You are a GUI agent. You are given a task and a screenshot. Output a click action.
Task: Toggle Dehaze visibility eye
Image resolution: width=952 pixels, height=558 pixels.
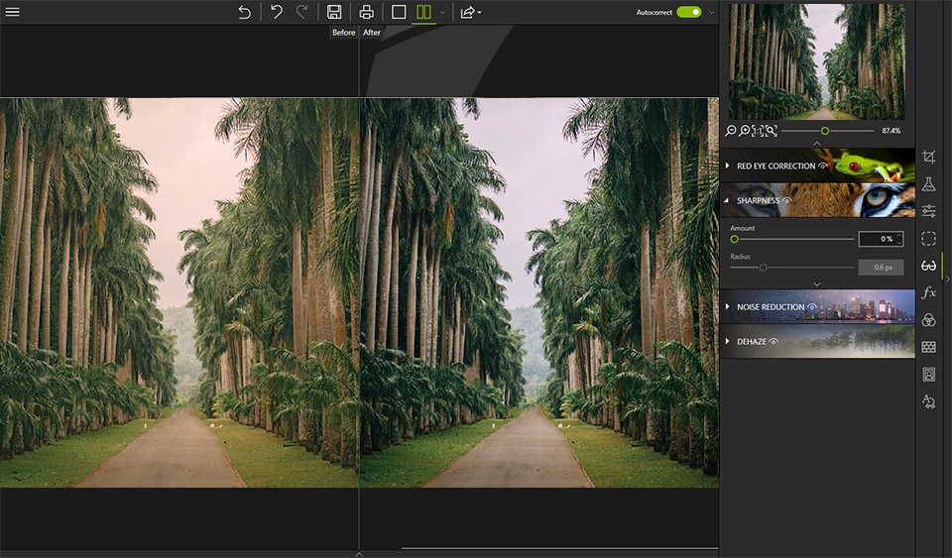pos(773,342)
